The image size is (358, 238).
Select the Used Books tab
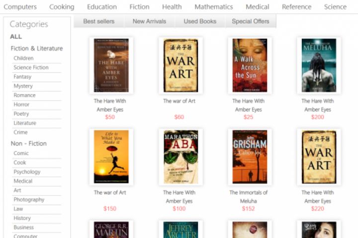200,21
